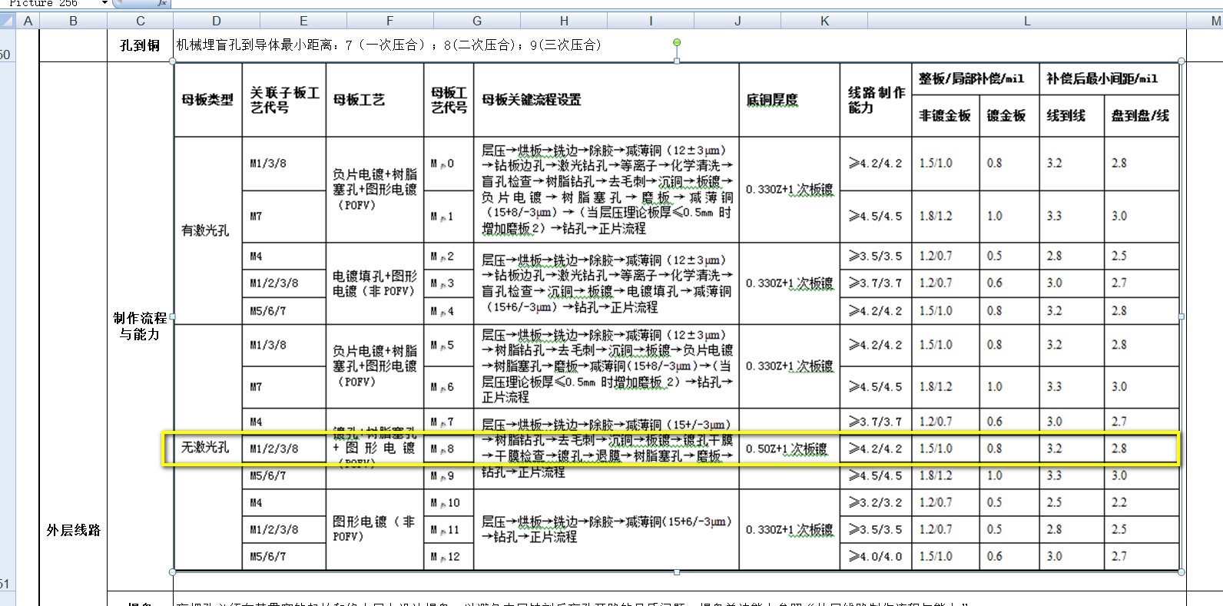Click the fx insert function icon
This screenshot has height=606, width=1223.
pos(162,3)
